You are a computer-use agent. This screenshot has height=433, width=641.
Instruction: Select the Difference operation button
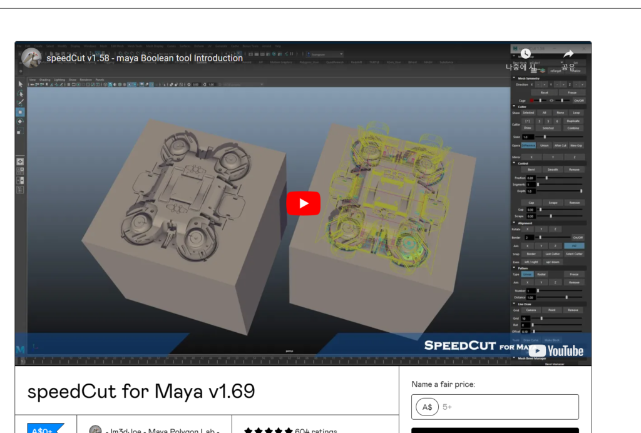[528, 146]
